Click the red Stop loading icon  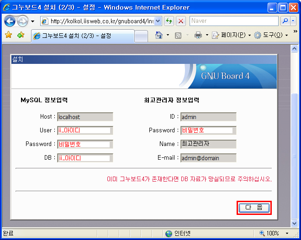181,21
